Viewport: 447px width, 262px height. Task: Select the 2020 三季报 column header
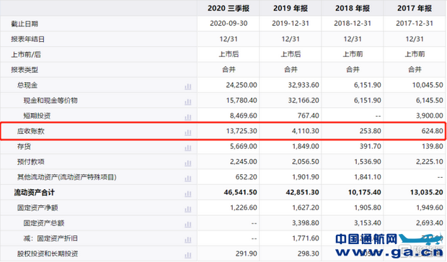click(x=229, y=8)
